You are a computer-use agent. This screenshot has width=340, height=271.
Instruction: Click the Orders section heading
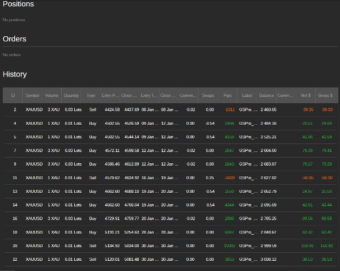[15, 39]
